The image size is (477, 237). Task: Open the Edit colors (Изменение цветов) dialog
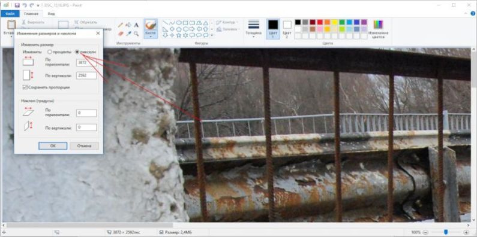pos(379,29)
